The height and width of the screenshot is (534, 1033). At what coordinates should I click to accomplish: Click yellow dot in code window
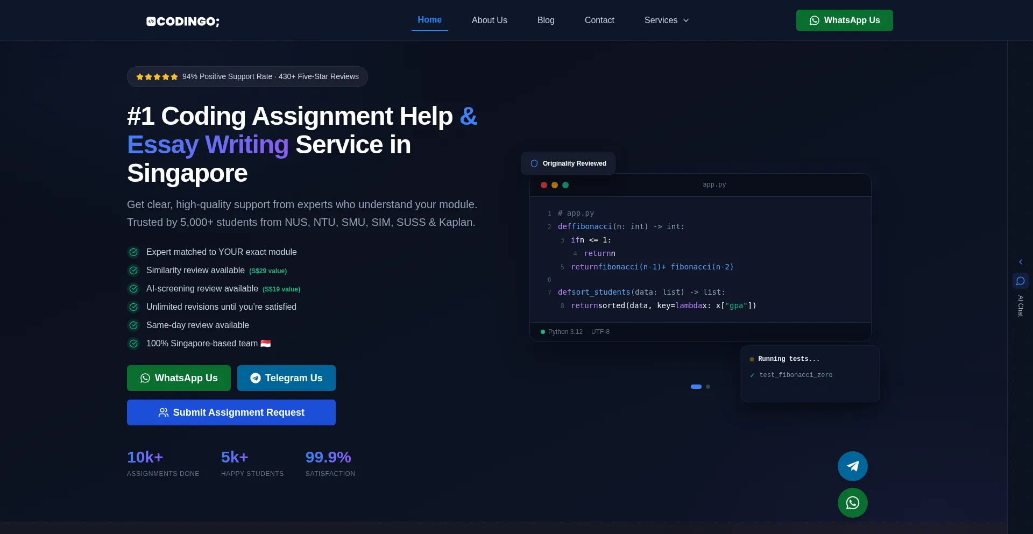tap(555, 185)
